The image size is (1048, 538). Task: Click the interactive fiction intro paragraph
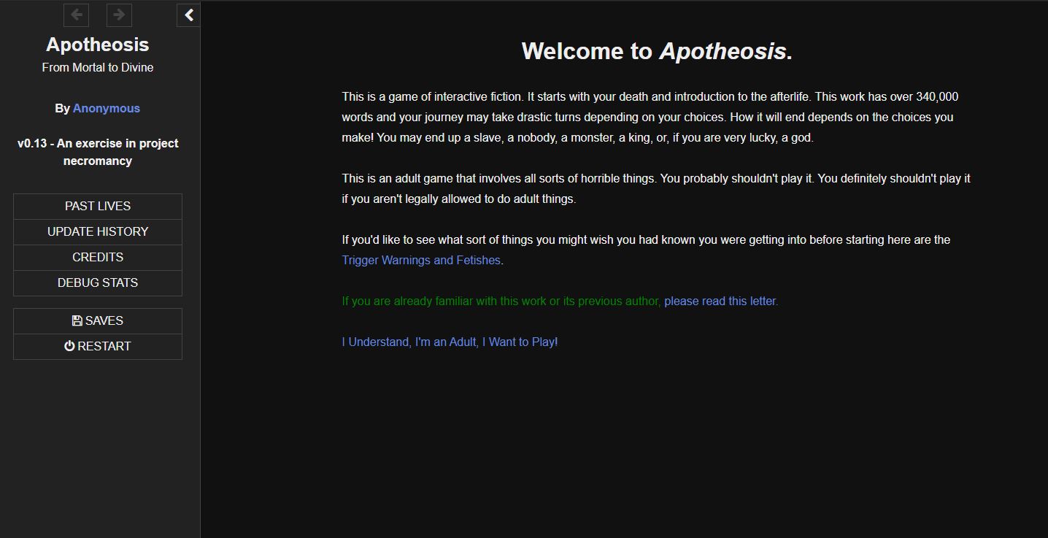tap(650, 118)
